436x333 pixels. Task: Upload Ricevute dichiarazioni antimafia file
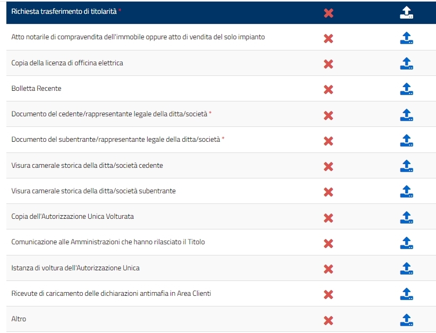(406, 294)
